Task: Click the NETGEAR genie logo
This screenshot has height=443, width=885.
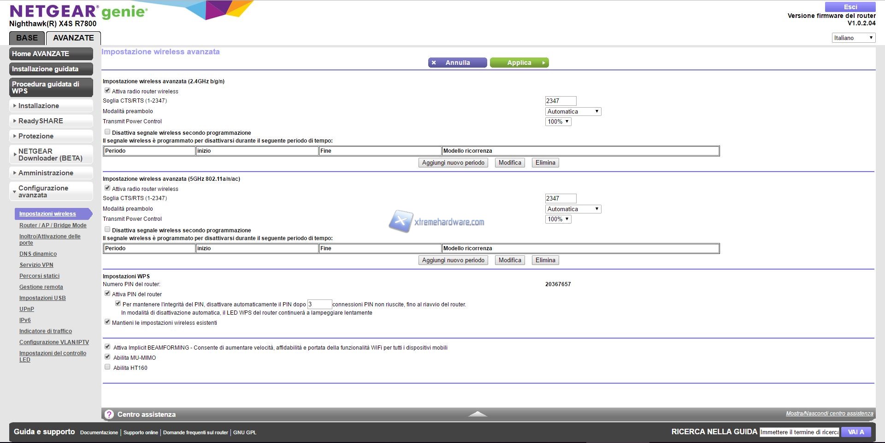Action: pyautogui.click(x=78, y=12)
